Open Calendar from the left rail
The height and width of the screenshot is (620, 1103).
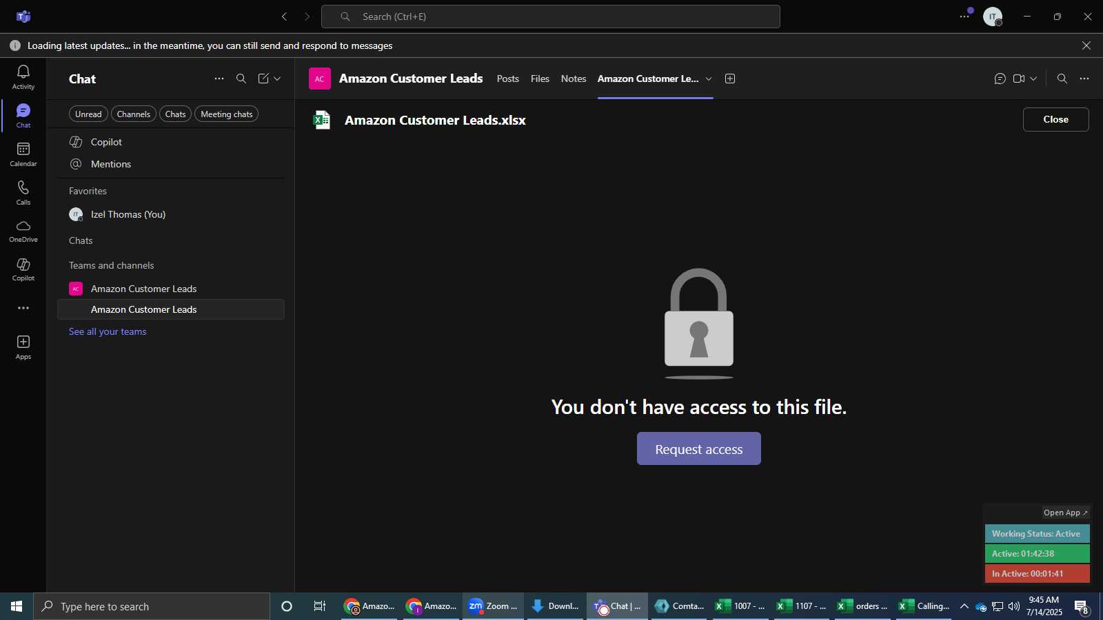tap(23, 154)
